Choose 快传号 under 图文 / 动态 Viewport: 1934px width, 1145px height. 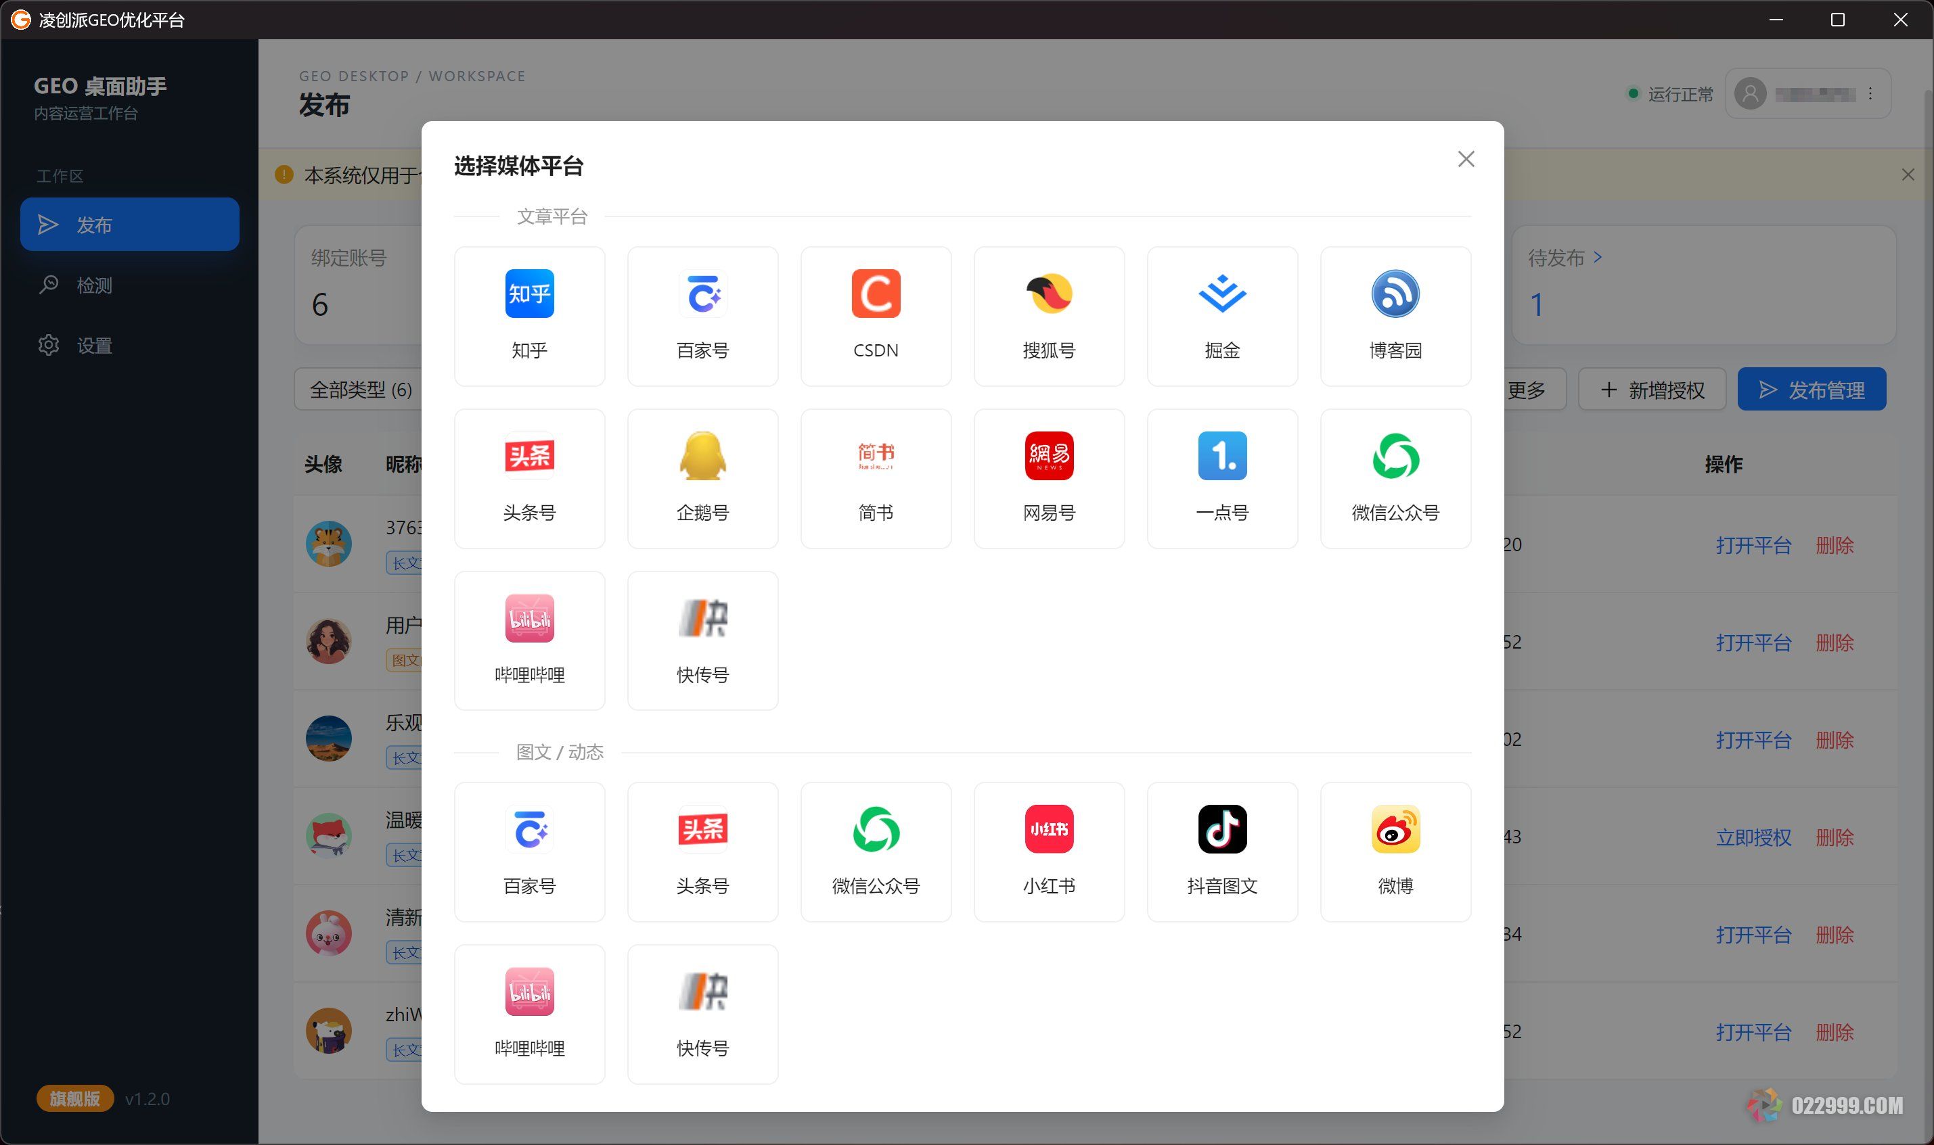point(702,1014)
